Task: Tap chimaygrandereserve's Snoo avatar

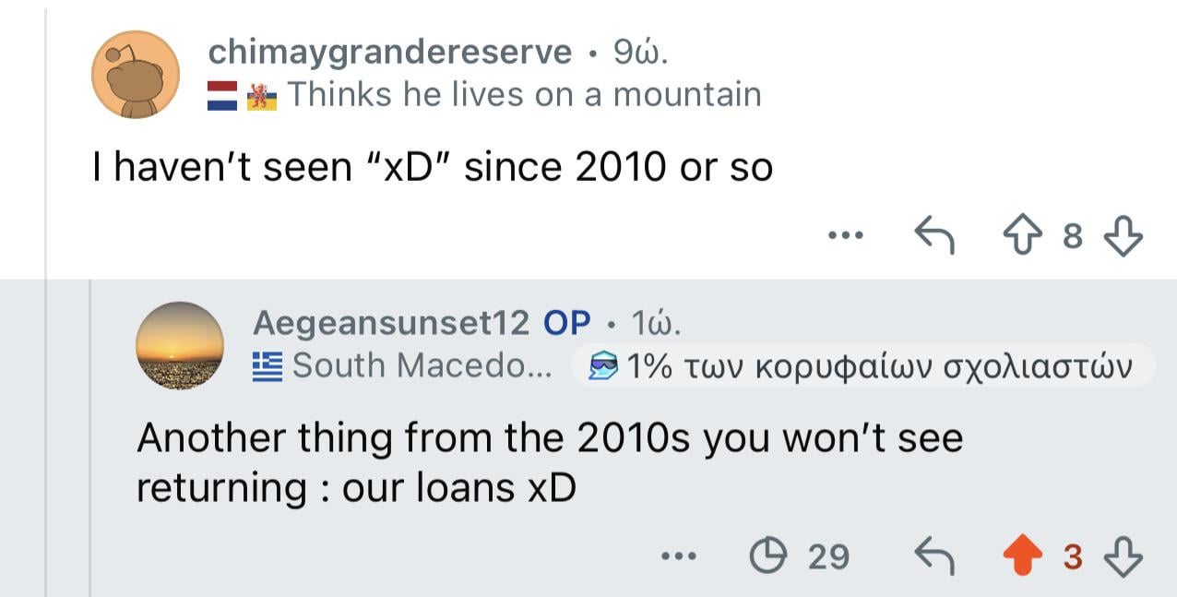Action: (134, 74)
